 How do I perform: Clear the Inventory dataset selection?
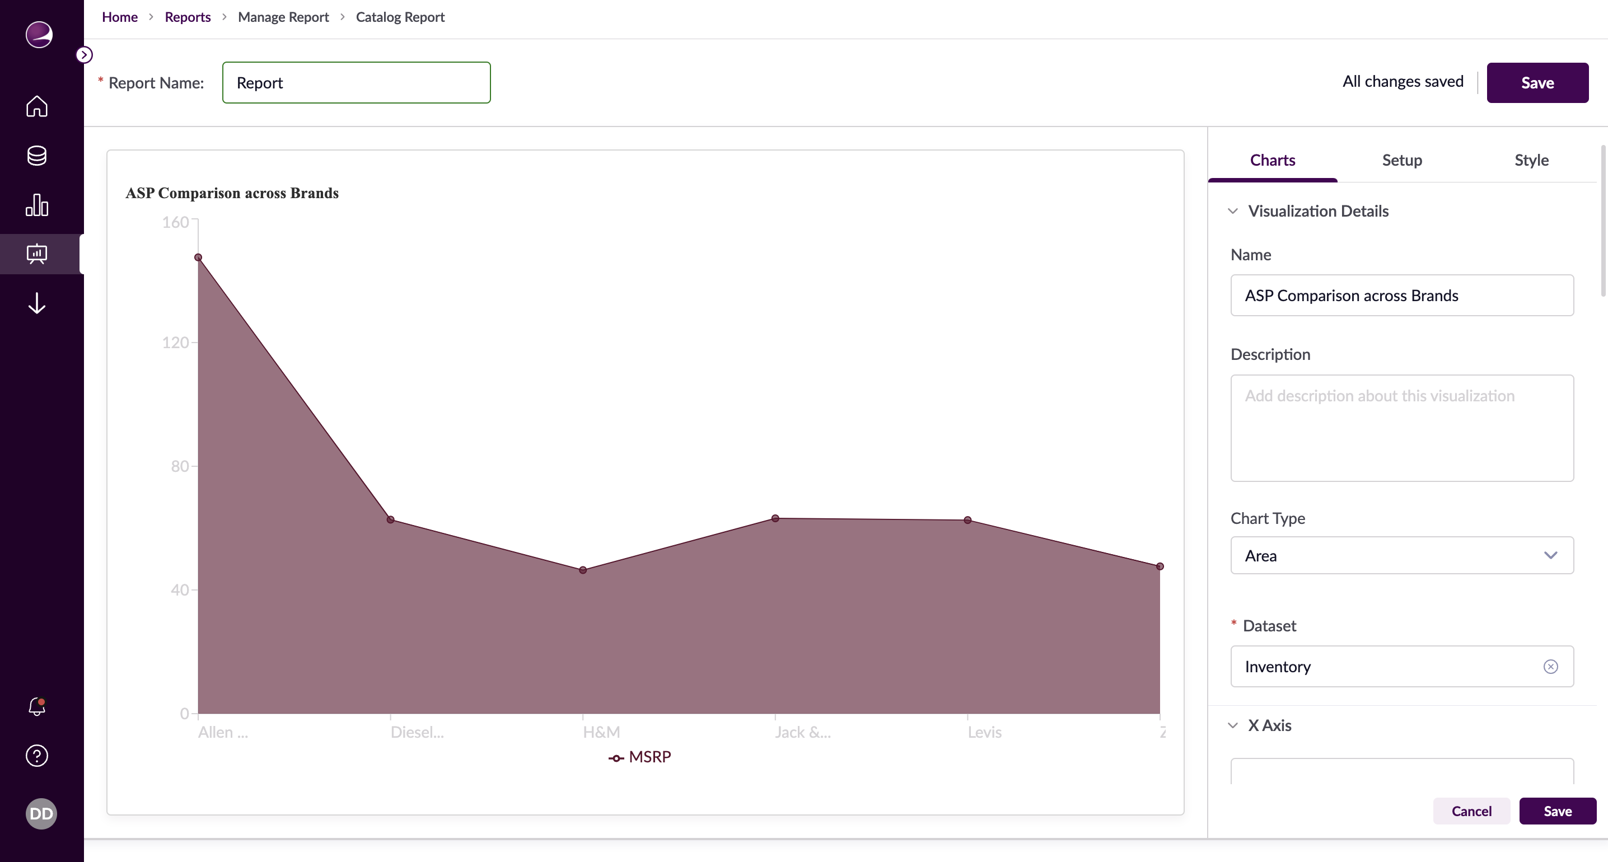(x=1550, y=667)
